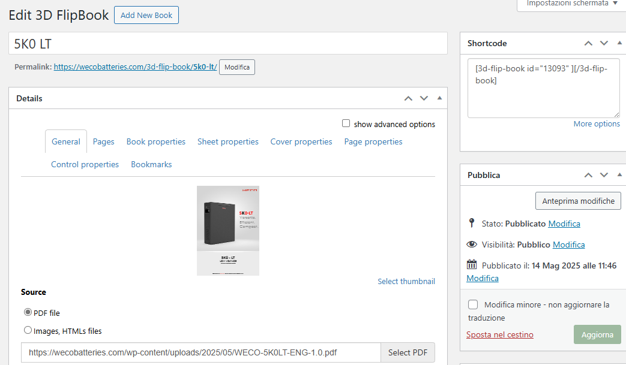Click the Stato key icon
Image resolution: width=626 pixels, height=365 pixels.
coord(472,223)
